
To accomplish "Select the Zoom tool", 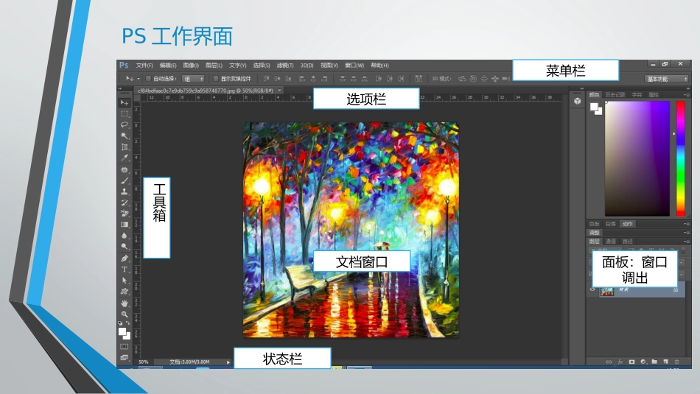I will pos(125,314).
